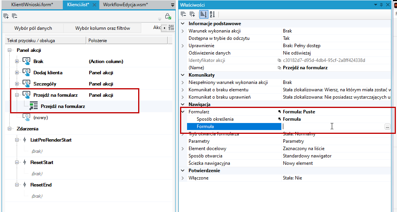Collapse the Potwierdzenie category
The image size is (397, 212).
183,171
